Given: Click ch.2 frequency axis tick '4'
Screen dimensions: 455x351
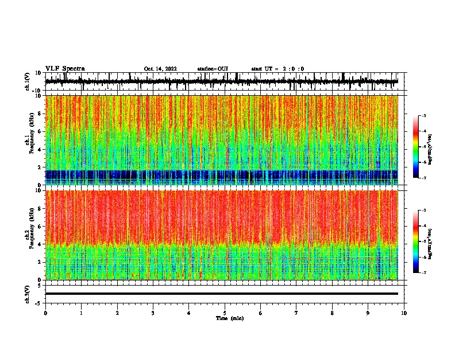Looking at the screenshot, I should (40, 244).
